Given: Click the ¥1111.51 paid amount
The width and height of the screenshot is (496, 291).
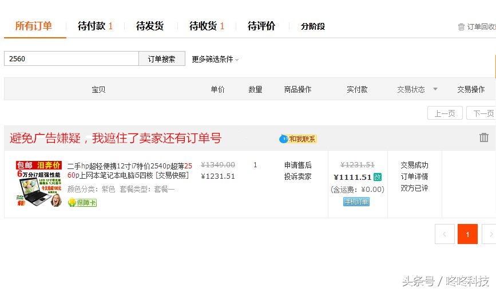Looking at the screenshot, I should [352, 177].
